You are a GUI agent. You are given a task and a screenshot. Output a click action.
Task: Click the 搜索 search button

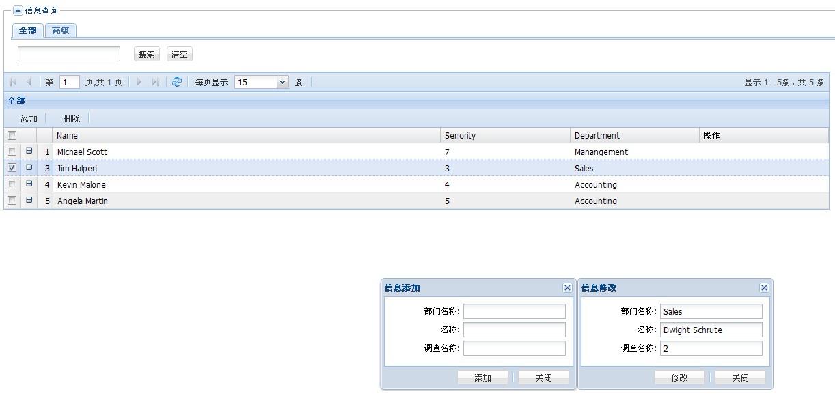tap(146, 55)
